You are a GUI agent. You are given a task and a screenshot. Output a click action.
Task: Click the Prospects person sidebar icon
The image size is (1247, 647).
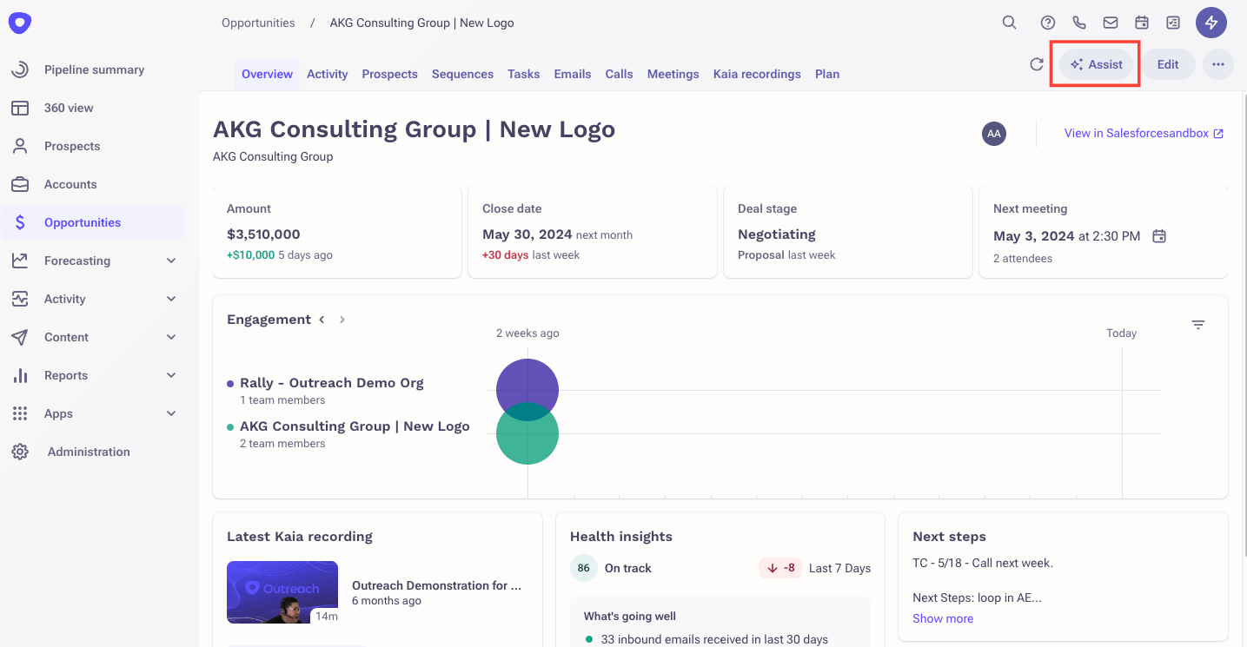(x=20, y=146)
